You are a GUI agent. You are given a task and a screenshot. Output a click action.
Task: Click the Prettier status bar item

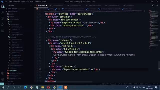click(148, 84)
